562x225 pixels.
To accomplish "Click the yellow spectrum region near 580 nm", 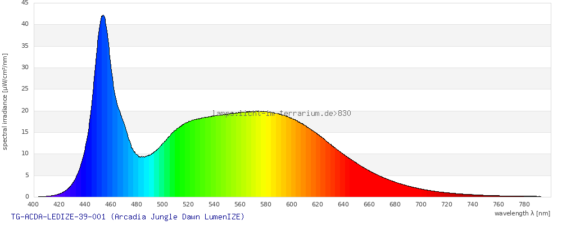I will (x=266, y=154).
